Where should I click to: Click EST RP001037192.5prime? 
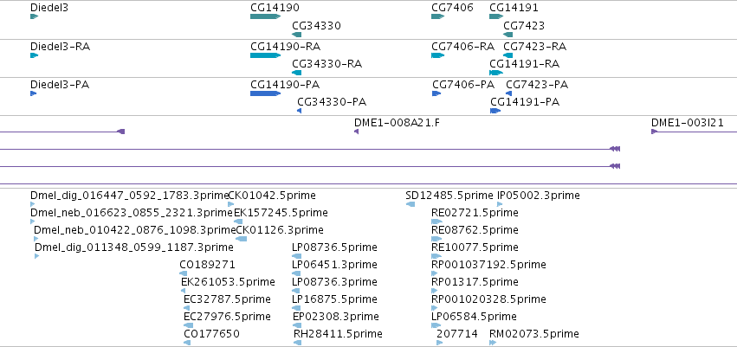pos(488,265)
